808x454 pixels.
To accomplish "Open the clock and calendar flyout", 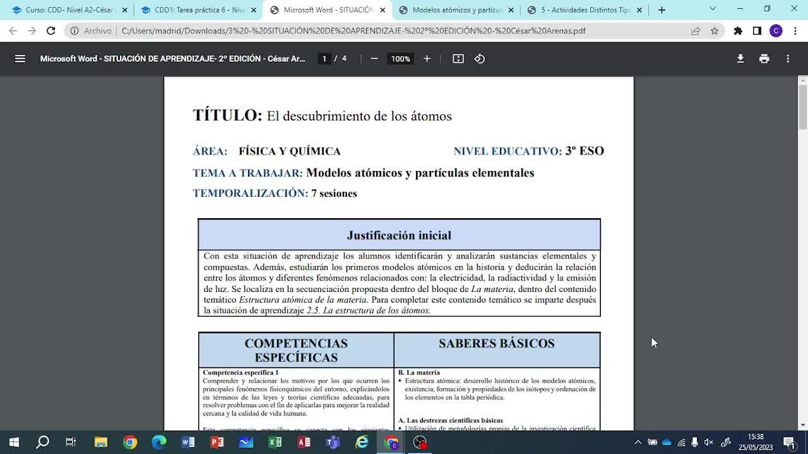I will tap(756, 442).
